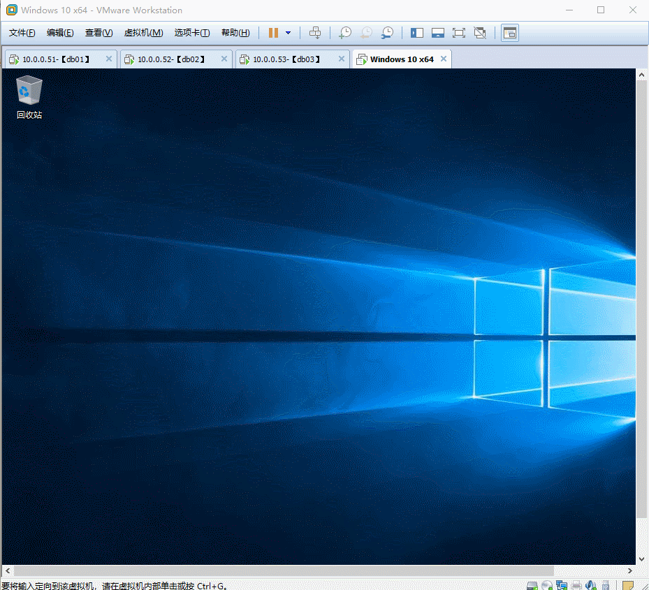Click the printer status bar icon
This screenshot has width=649, height=590.
tap(576, 585)
